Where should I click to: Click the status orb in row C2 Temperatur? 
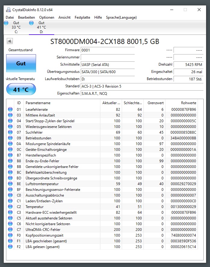click(10, 206)
